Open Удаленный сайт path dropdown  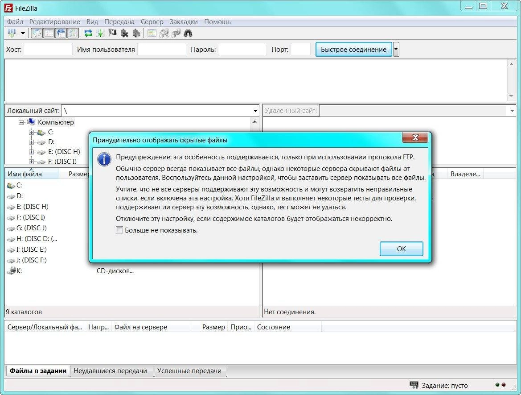click(x=512, y=111)
